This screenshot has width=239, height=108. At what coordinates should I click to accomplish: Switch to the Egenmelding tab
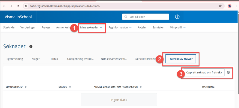click(15, 59)
